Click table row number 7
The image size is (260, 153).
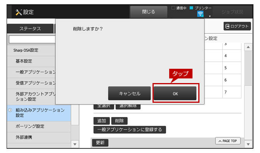point(225,92)
